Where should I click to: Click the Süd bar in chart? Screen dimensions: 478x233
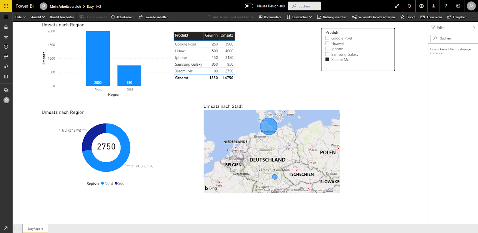[129, 75]
